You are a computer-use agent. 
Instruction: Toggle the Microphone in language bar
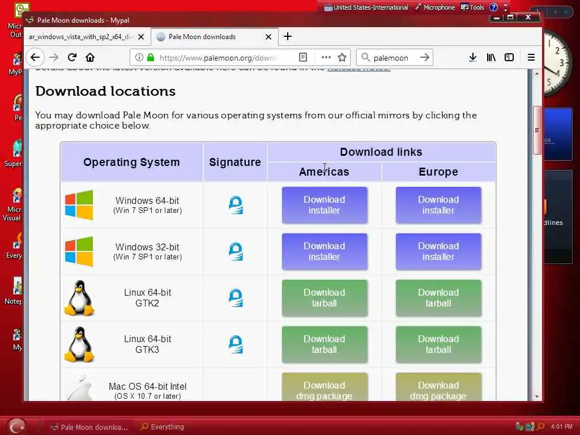pyautogui.click(x=435, y=7)
